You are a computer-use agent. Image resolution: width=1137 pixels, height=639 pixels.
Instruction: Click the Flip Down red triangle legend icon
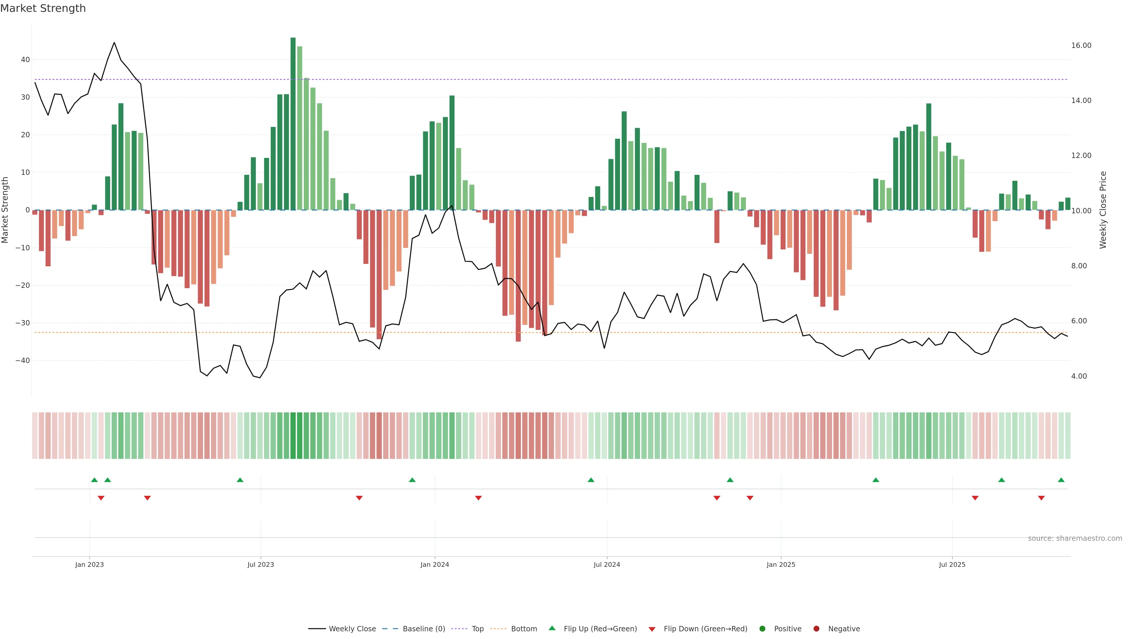tap(652, 629)
